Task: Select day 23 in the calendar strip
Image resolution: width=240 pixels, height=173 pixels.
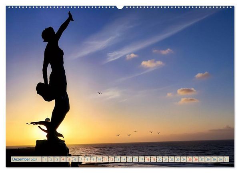Action: (x=178, y=159)
